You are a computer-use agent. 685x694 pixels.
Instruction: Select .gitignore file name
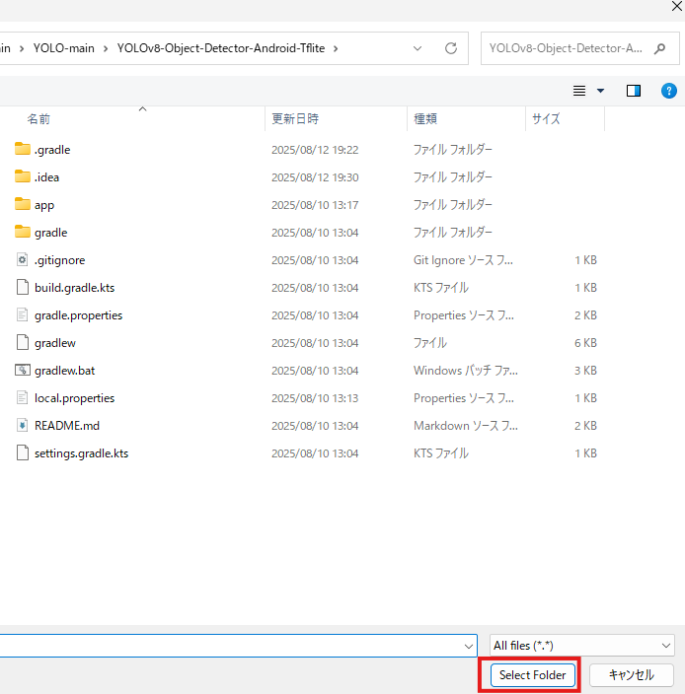tap(59, 260)
